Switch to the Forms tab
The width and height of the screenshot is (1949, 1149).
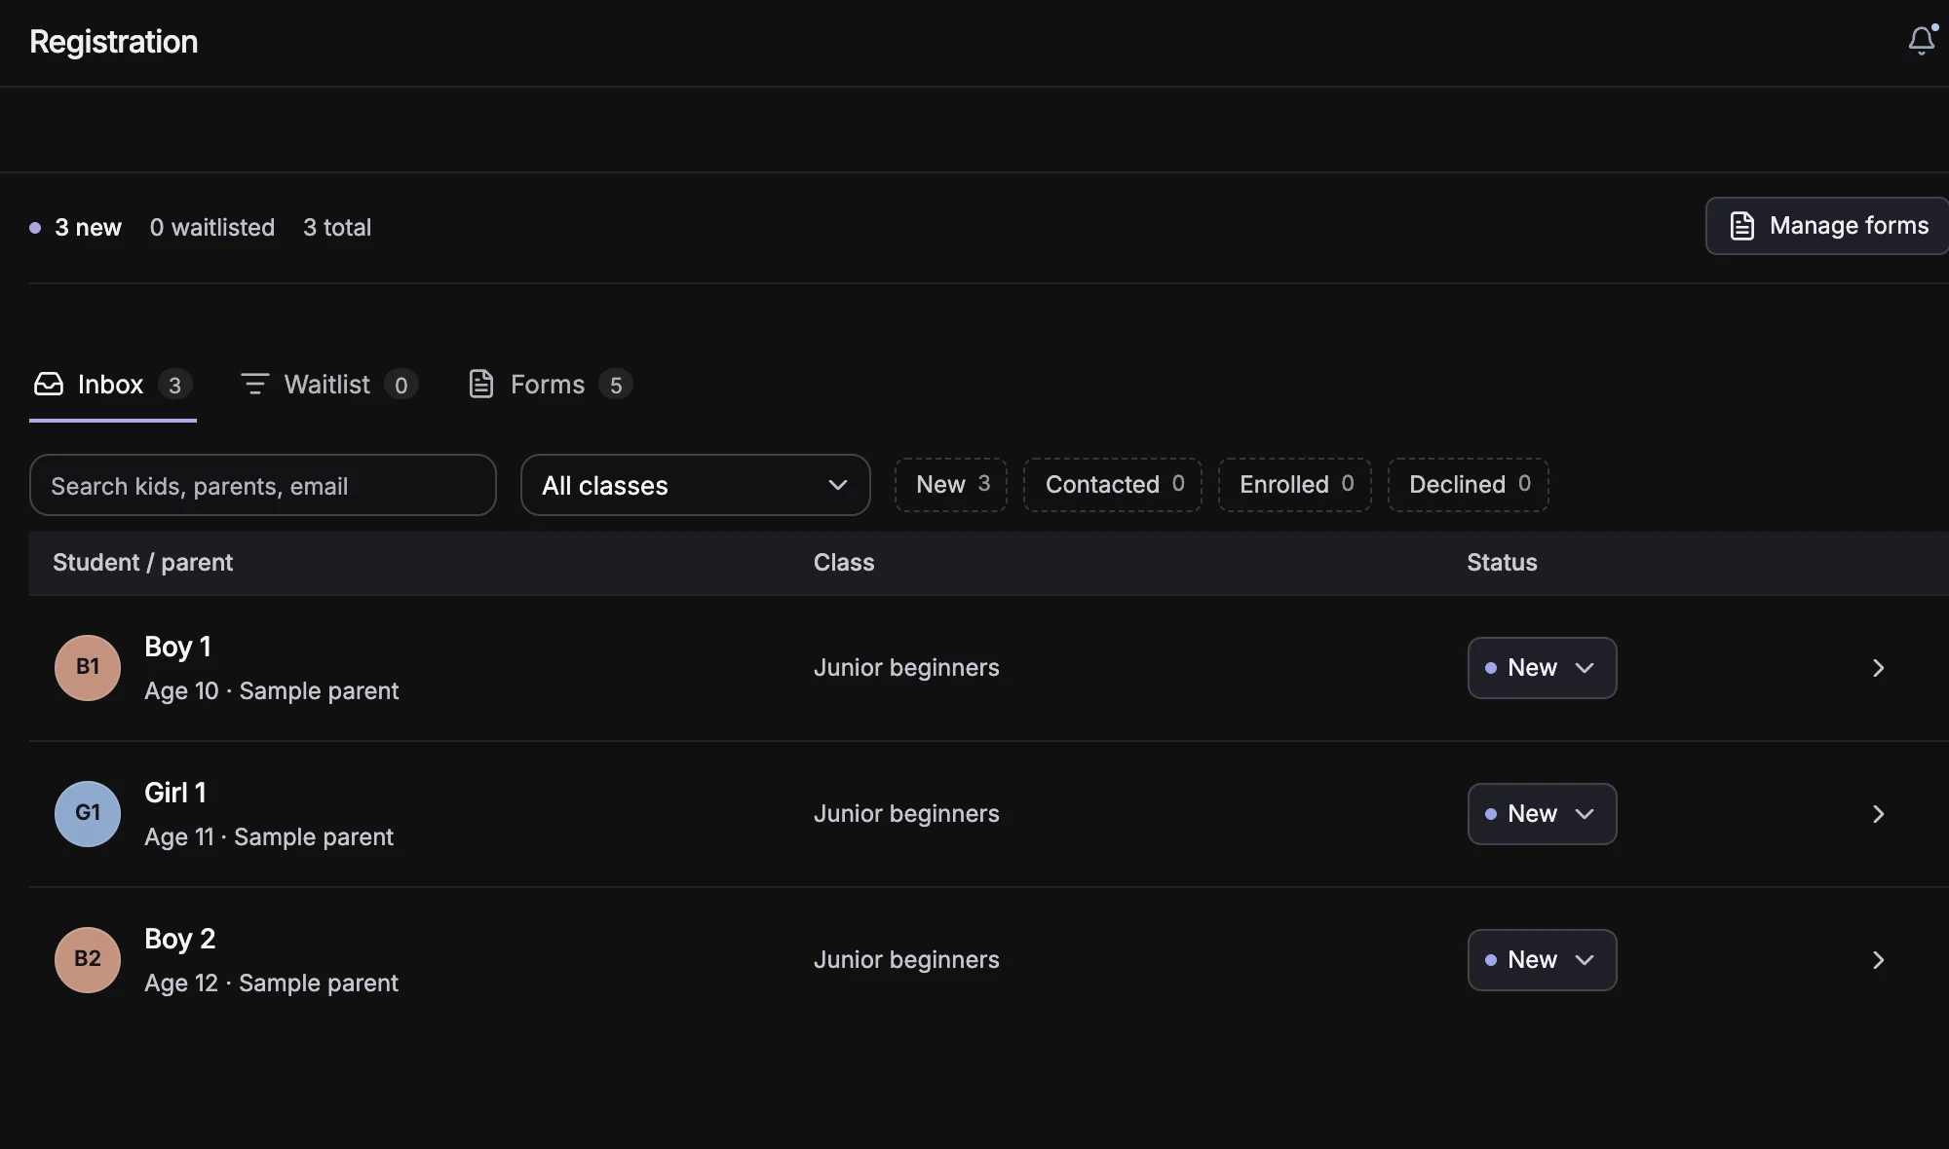click(551, 385)
